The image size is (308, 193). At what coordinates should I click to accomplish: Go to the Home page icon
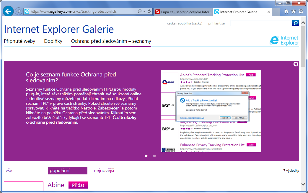pos(286,12)
